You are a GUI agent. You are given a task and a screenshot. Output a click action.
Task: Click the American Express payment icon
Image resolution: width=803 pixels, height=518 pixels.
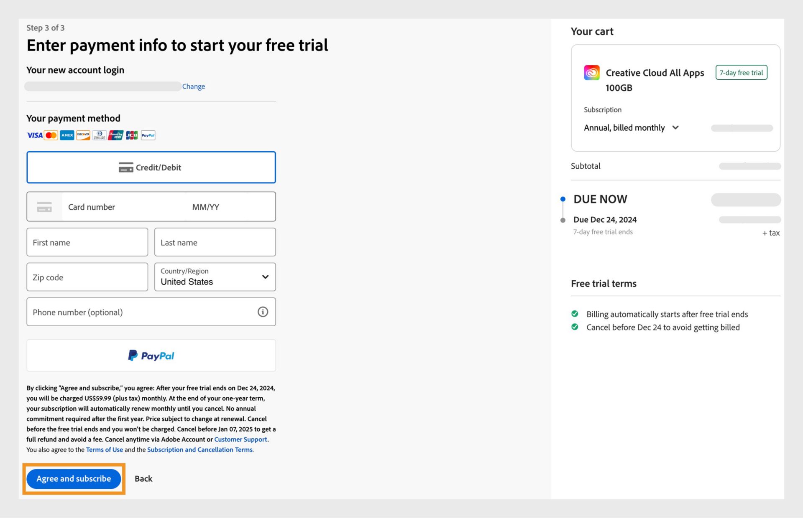pos(67,135)
